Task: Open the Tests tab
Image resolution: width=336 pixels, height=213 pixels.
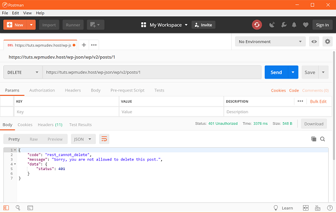Action: tap(159, 90)
